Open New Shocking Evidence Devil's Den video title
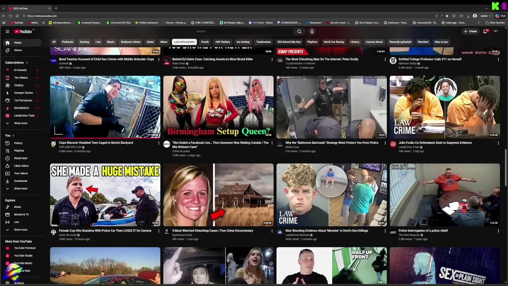Screen dimensions: 508x286 pyautogui.click(x=327, y=231)
